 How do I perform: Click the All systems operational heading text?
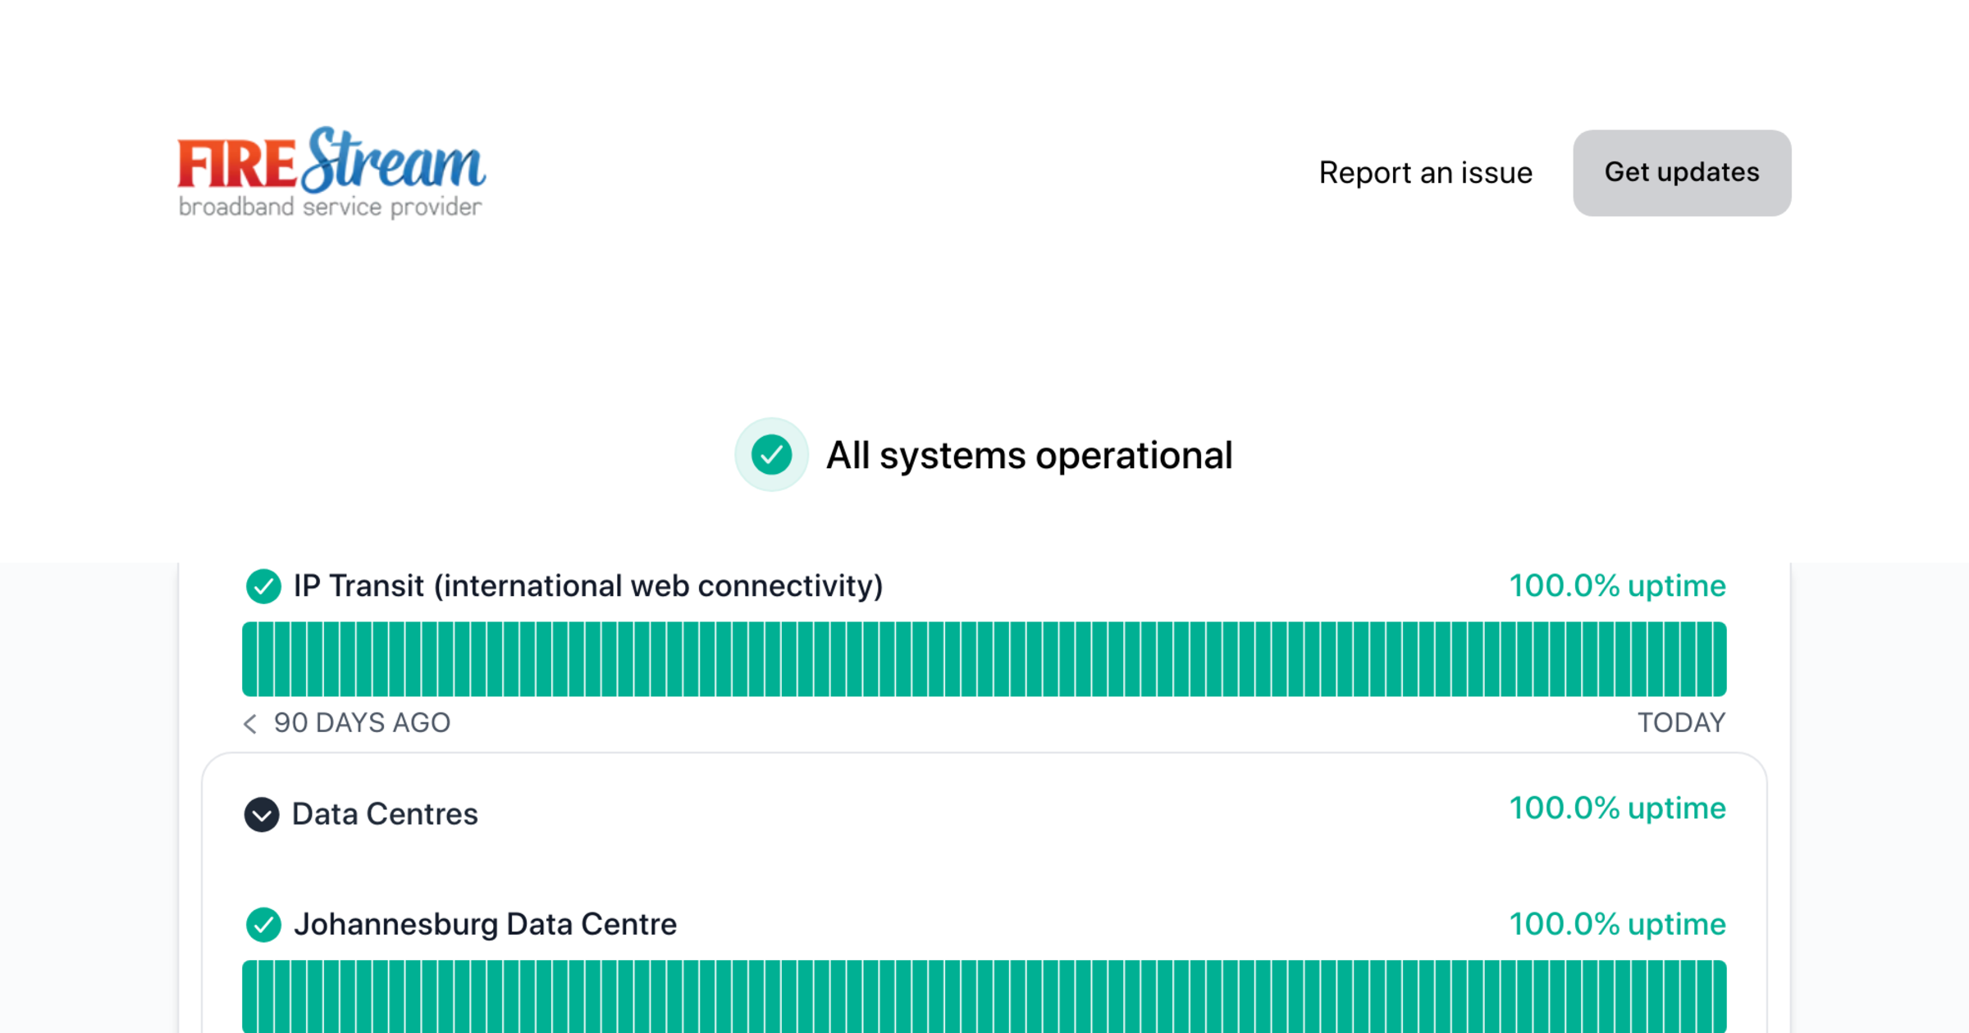point(1029,455)
